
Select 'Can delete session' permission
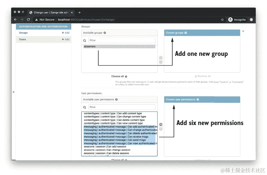119,153
